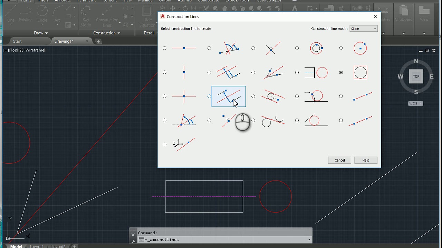Click the Arc tool in the ribbon

57,14
